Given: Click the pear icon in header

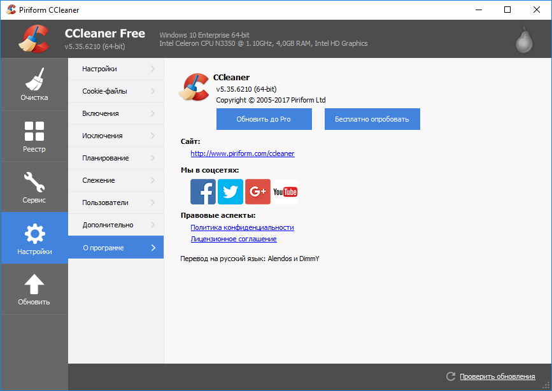Looking at the screenshot, I should 524,40.
